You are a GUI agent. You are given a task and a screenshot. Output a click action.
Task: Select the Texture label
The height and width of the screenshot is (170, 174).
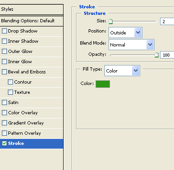coord(22,92)
